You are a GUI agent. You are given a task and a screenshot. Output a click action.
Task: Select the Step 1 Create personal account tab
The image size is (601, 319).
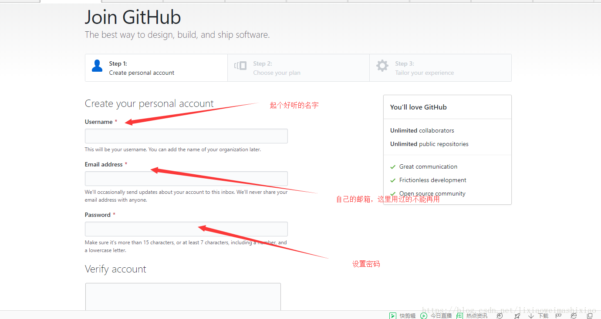tap(156, 68)
